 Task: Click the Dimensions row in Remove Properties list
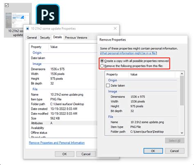coord(142,97)
